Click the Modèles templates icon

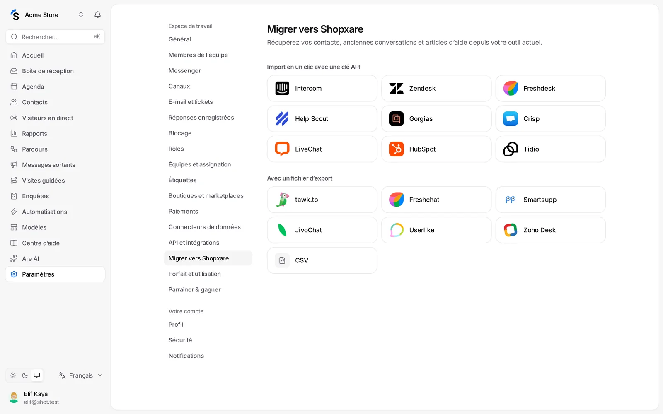click(14, 227)
